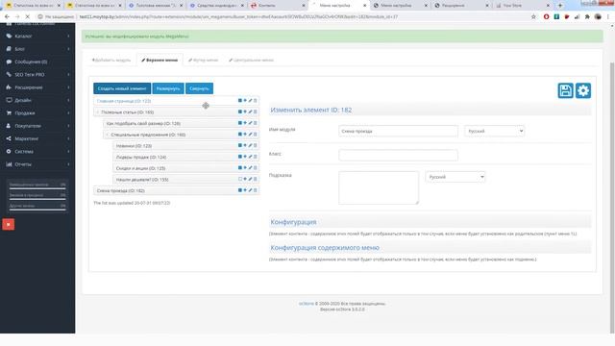Click trash icon on 'Полезные статьи' row
Image resolution: width=615 pixels, height=346 pixels.
pos(255,112)
